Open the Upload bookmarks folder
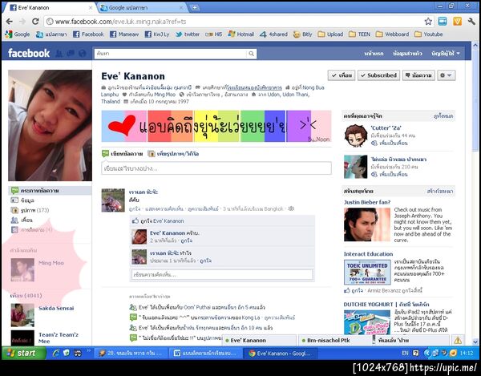The image size is (481, 376). click(x=330, y=34)
